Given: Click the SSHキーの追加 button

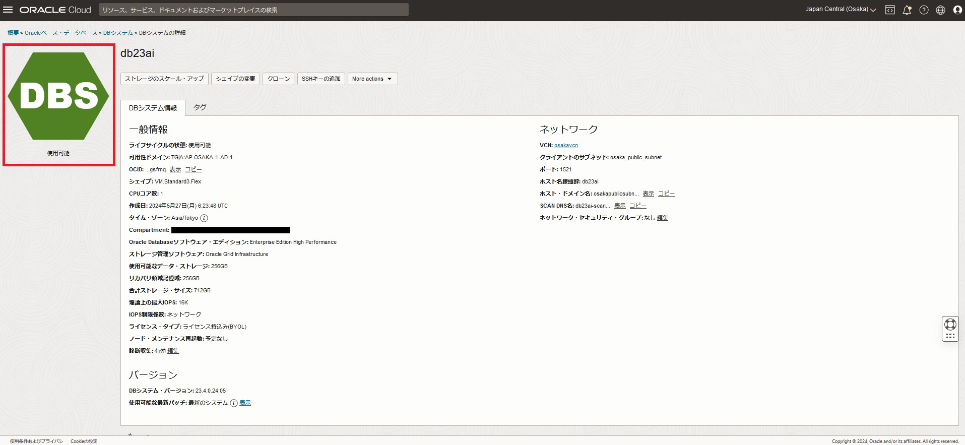Looking at the screenshot, I should pos(321,79).
